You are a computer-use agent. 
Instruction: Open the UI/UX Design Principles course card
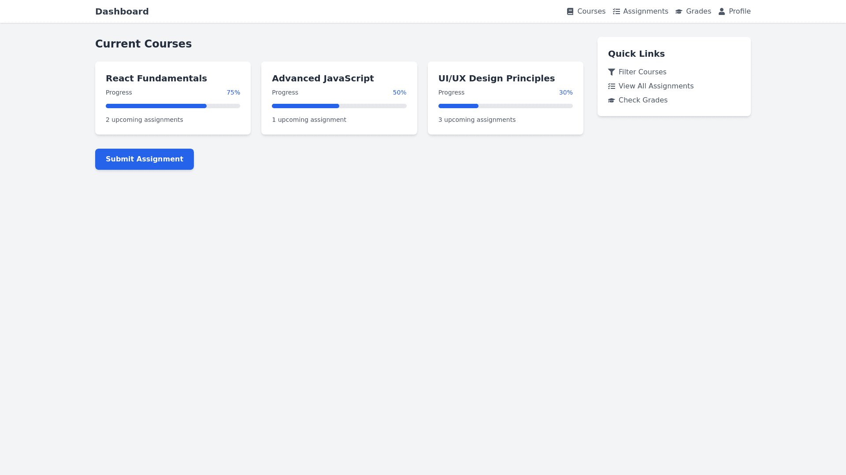click(x=505, y=98)
